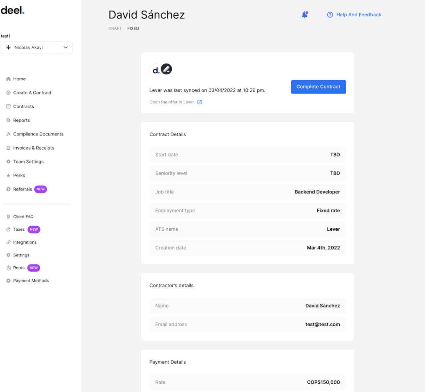The width and height of the screenshot is (425, 392).
Task: Open Invoices & Receipts page
Action: click(x=34, y=148)
